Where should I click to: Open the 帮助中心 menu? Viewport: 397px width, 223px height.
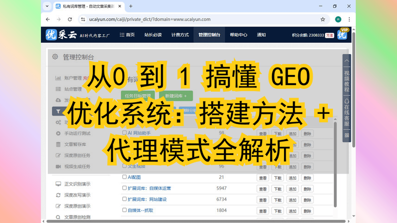(x=239, y=35)
